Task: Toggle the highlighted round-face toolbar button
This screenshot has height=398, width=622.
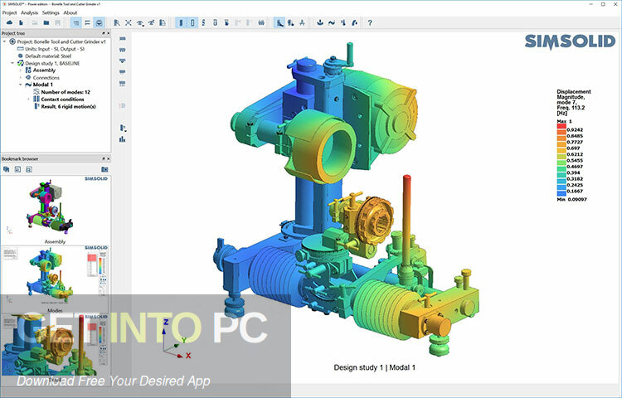Action: tap(99, 23)
